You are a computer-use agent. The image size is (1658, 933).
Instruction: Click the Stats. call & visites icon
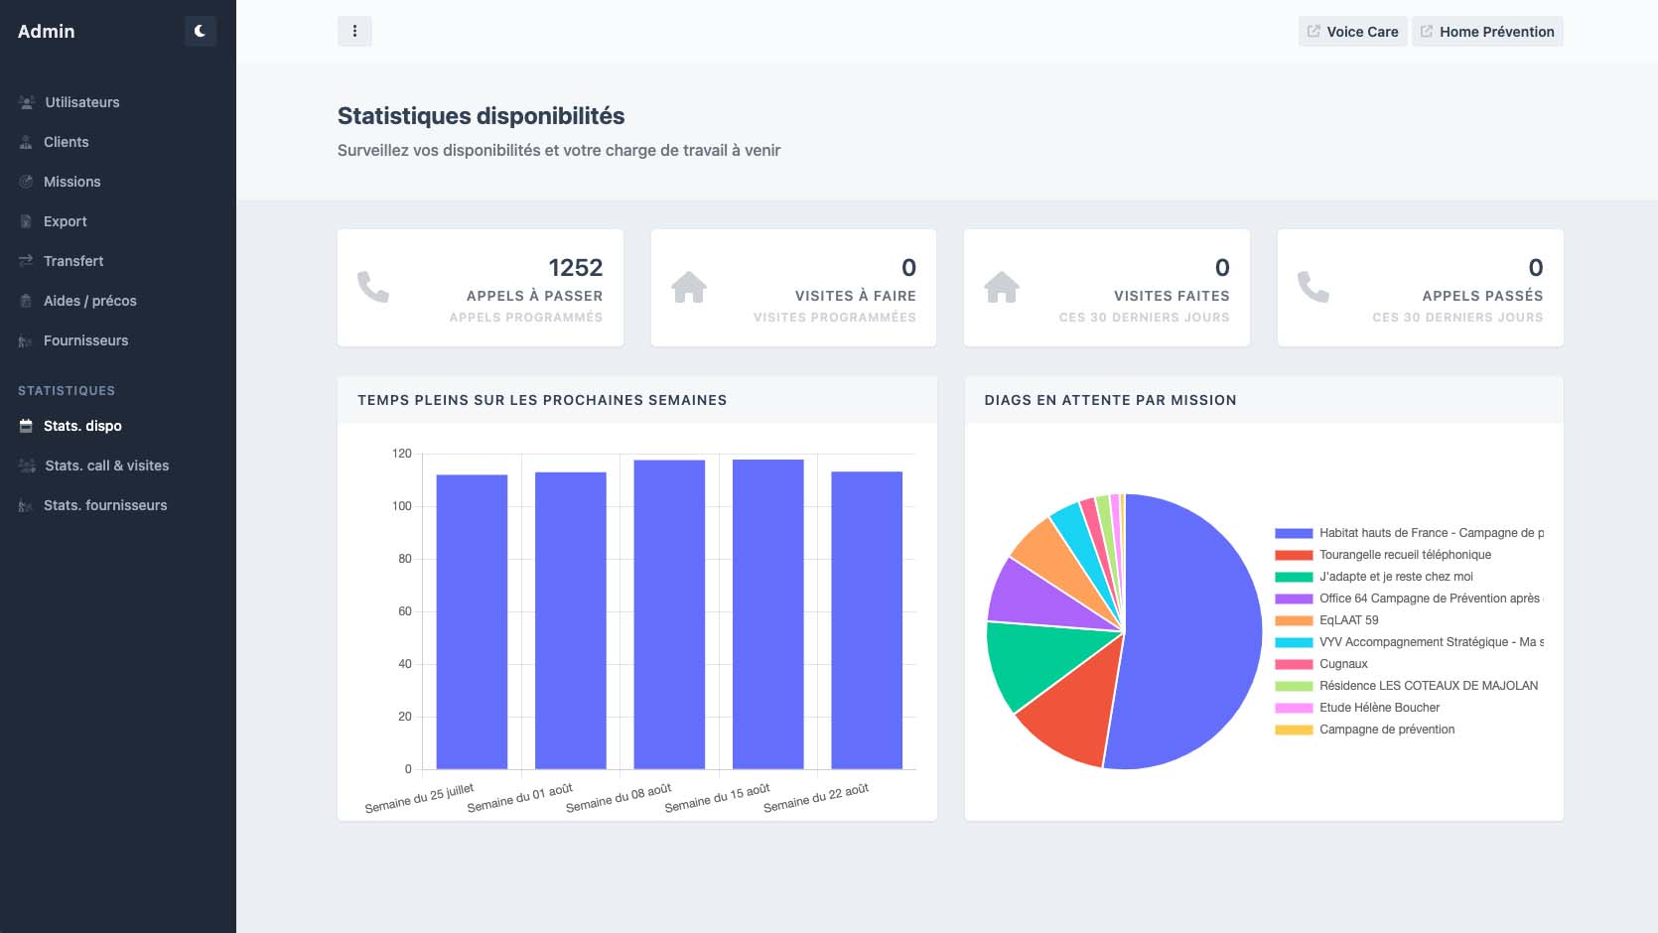coord(27,466)
